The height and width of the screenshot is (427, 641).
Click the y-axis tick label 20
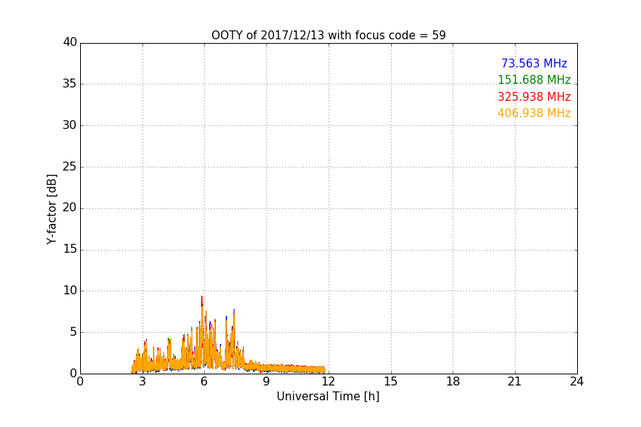coord(70,208)
